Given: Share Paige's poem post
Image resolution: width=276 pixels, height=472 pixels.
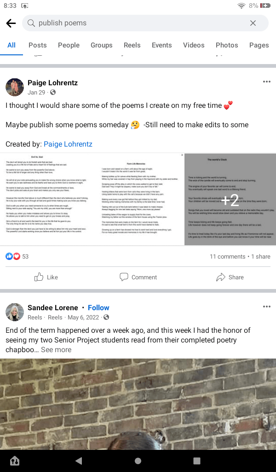Looking at the screenshot, I should tap(230, 277).
